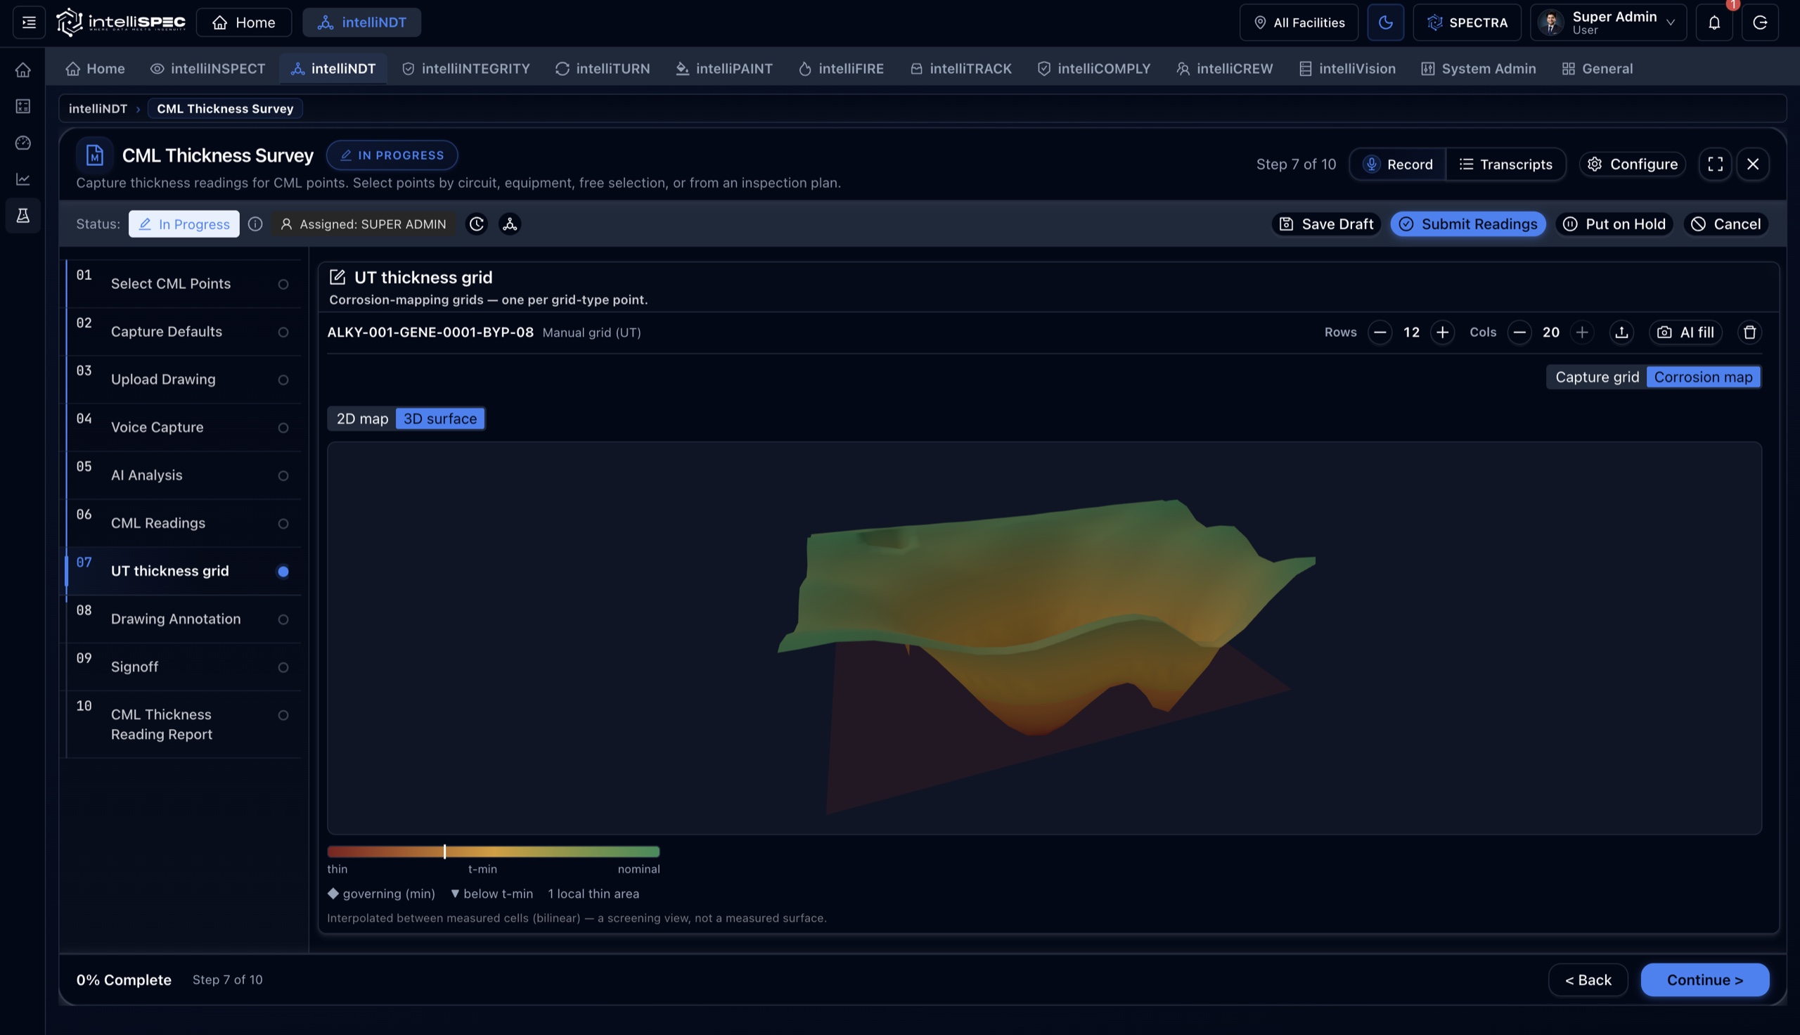Click the UT thickness grid edit icon
The width and height of the screenshot is (1800, 1035).
pos(337,277)
